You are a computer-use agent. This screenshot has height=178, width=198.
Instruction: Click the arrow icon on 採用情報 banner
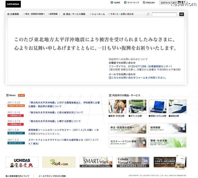pyautogui.click(x=184, y=128)
